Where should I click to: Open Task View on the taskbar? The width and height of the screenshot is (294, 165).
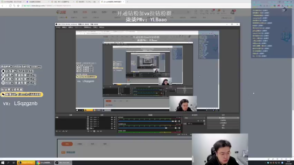point(14,163)
